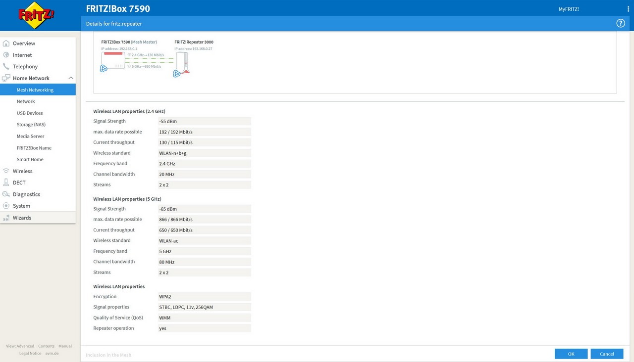Click the Telephony handset icon
This screenshot has width=634, height=362.
(6, 66)
